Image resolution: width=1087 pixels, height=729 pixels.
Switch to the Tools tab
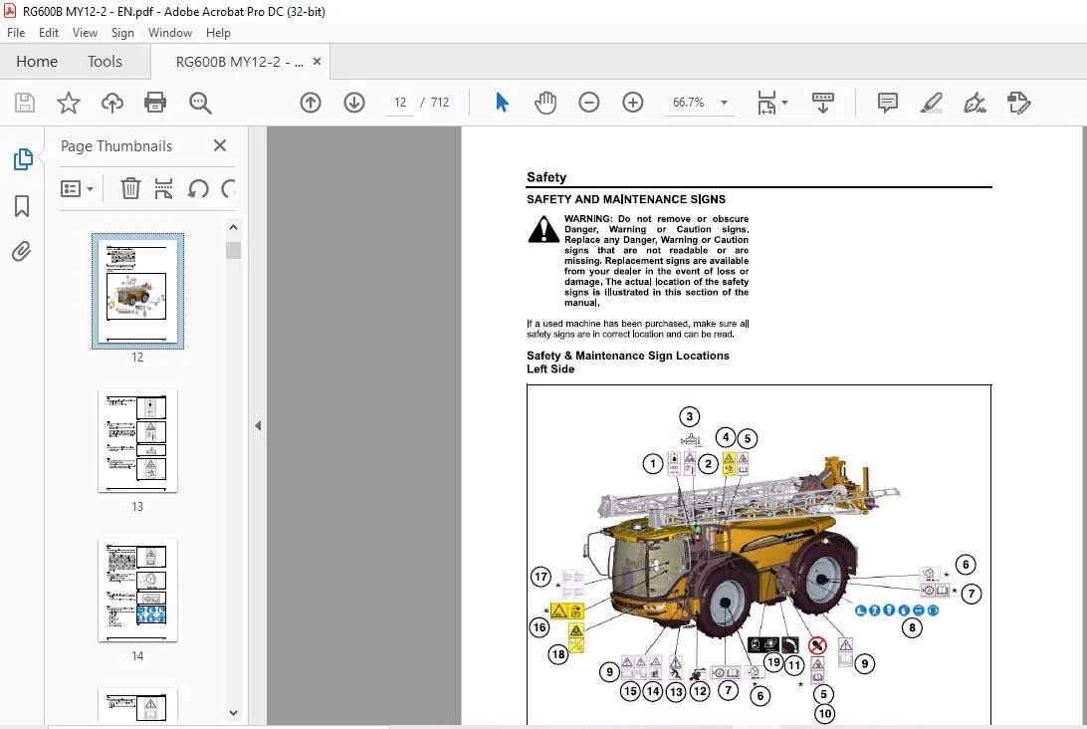tap(105, 61)
